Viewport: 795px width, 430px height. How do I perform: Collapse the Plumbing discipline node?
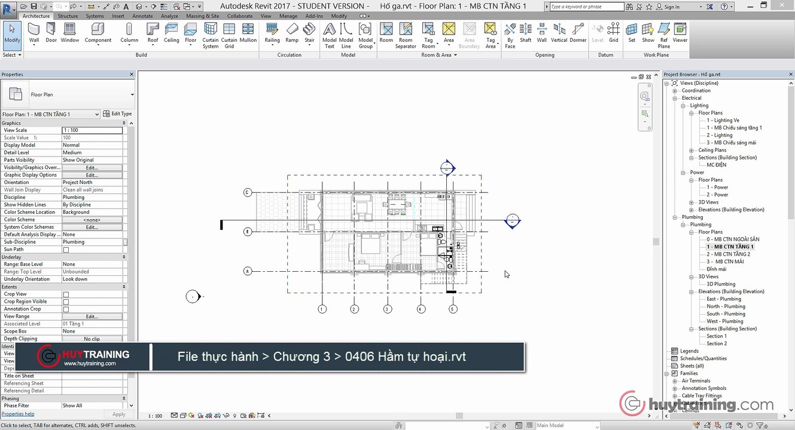[675, 217]
